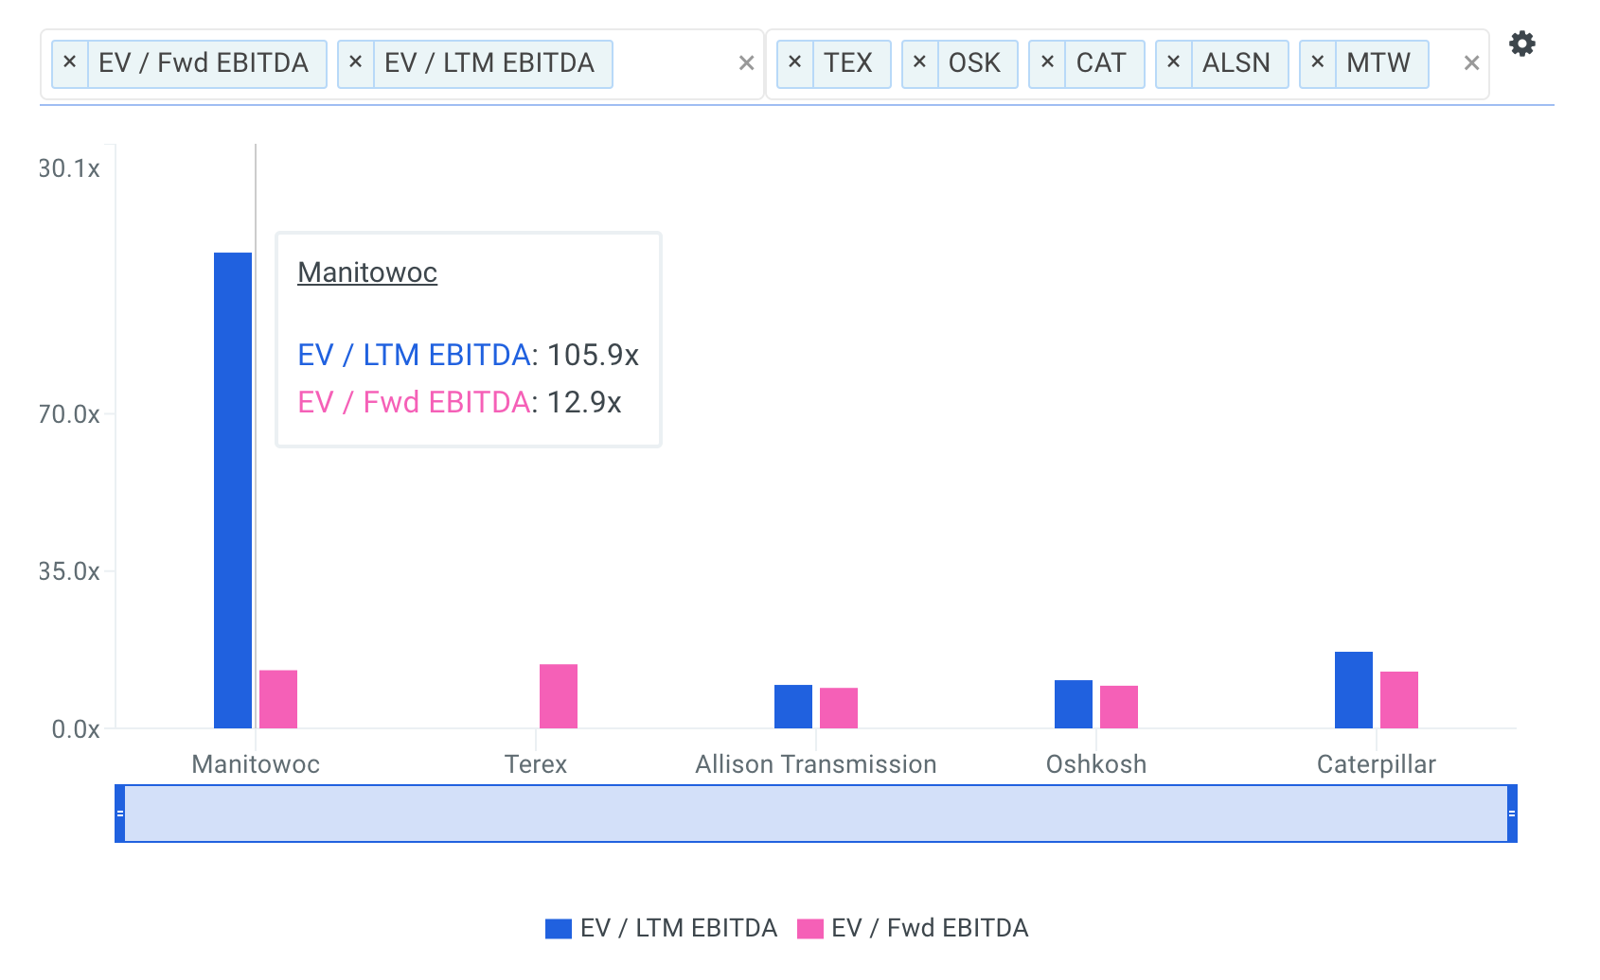Click the Allison Transmission axis label
This screenshot has height=980, width=1600.
coord(816,764)
